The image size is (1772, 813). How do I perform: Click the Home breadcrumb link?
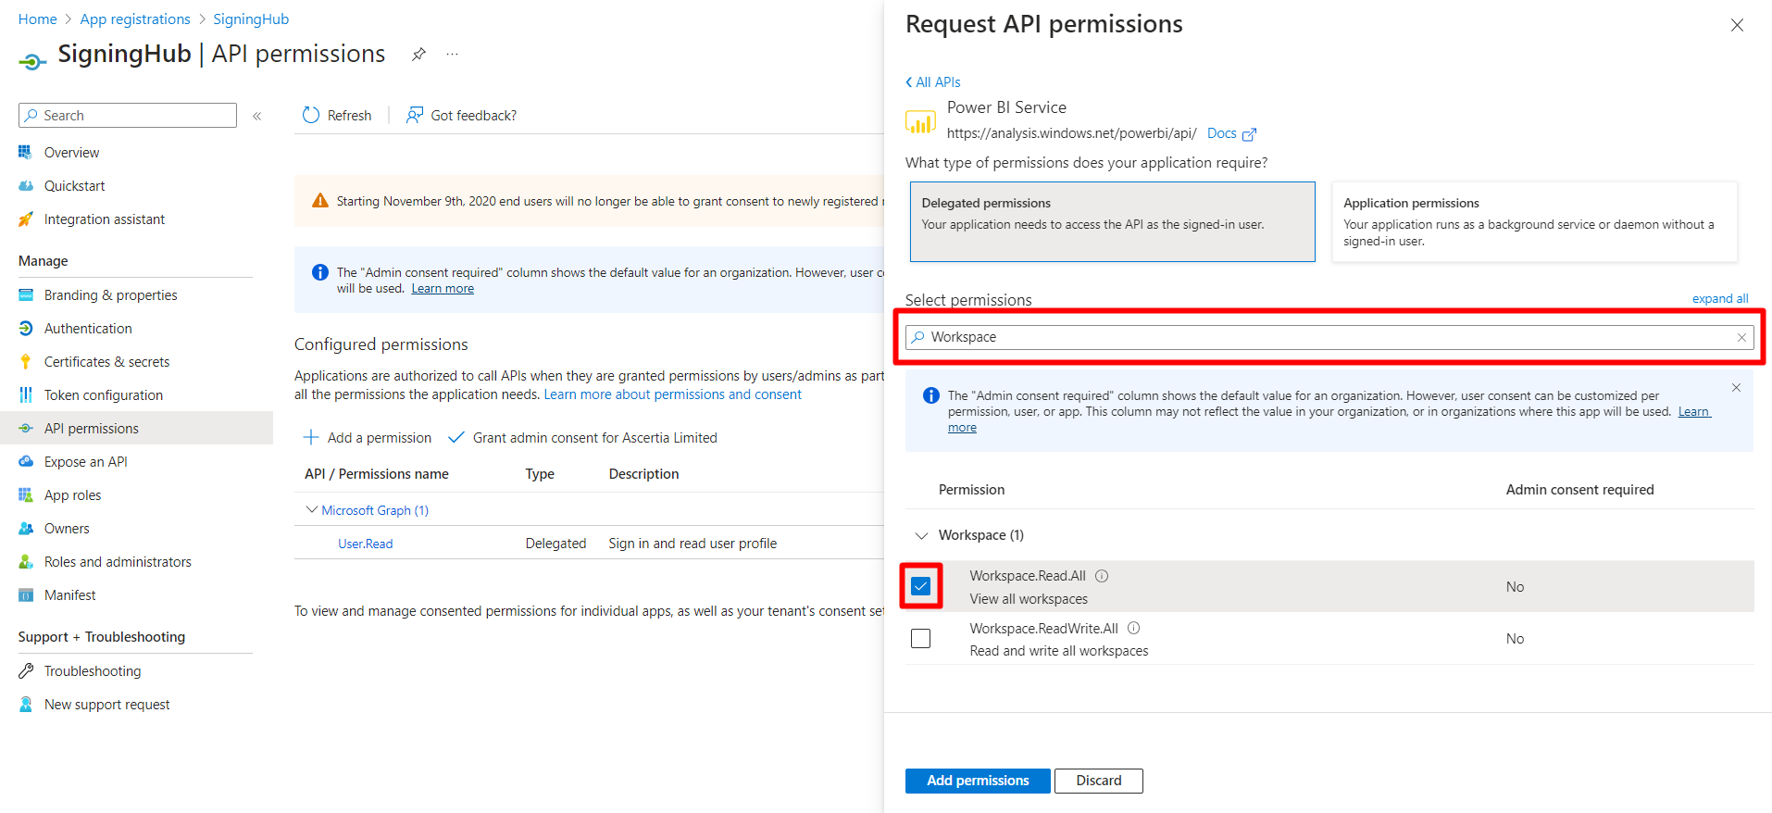[x=38, y=19]
